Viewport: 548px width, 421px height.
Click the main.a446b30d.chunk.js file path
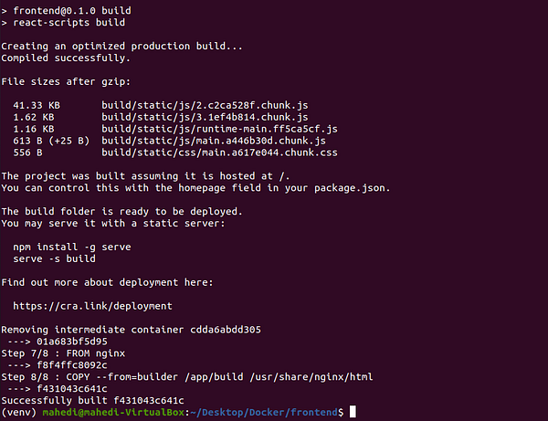[x=214, y=141]
